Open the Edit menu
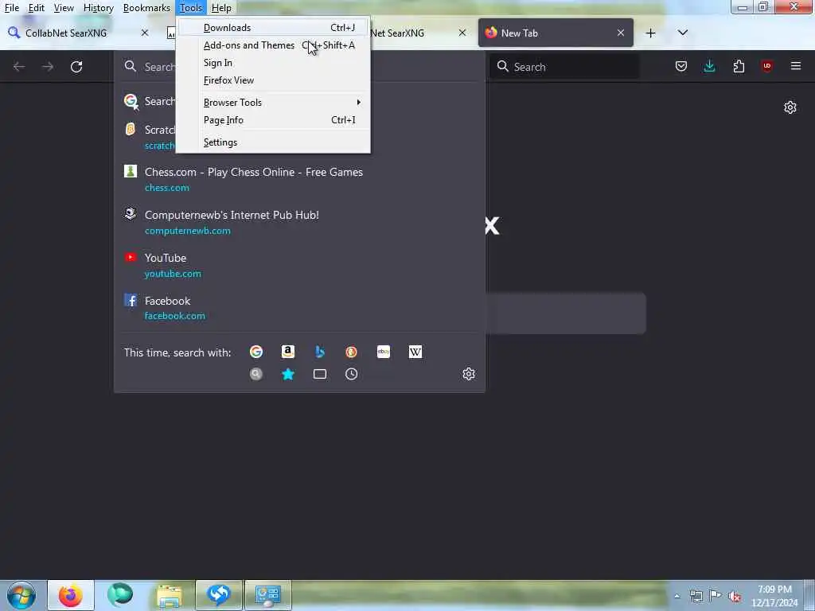 36,8
